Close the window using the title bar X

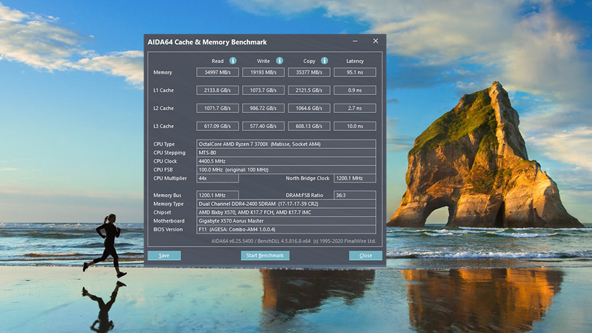375,41
